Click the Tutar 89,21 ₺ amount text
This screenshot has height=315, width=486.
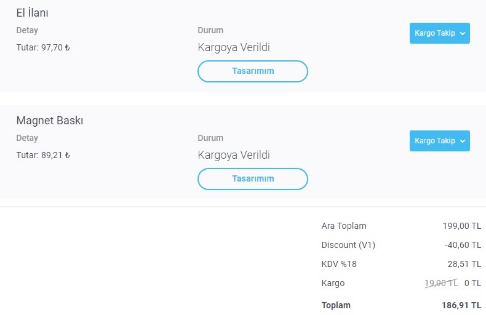pyautogui.click(x=43, y=155)
